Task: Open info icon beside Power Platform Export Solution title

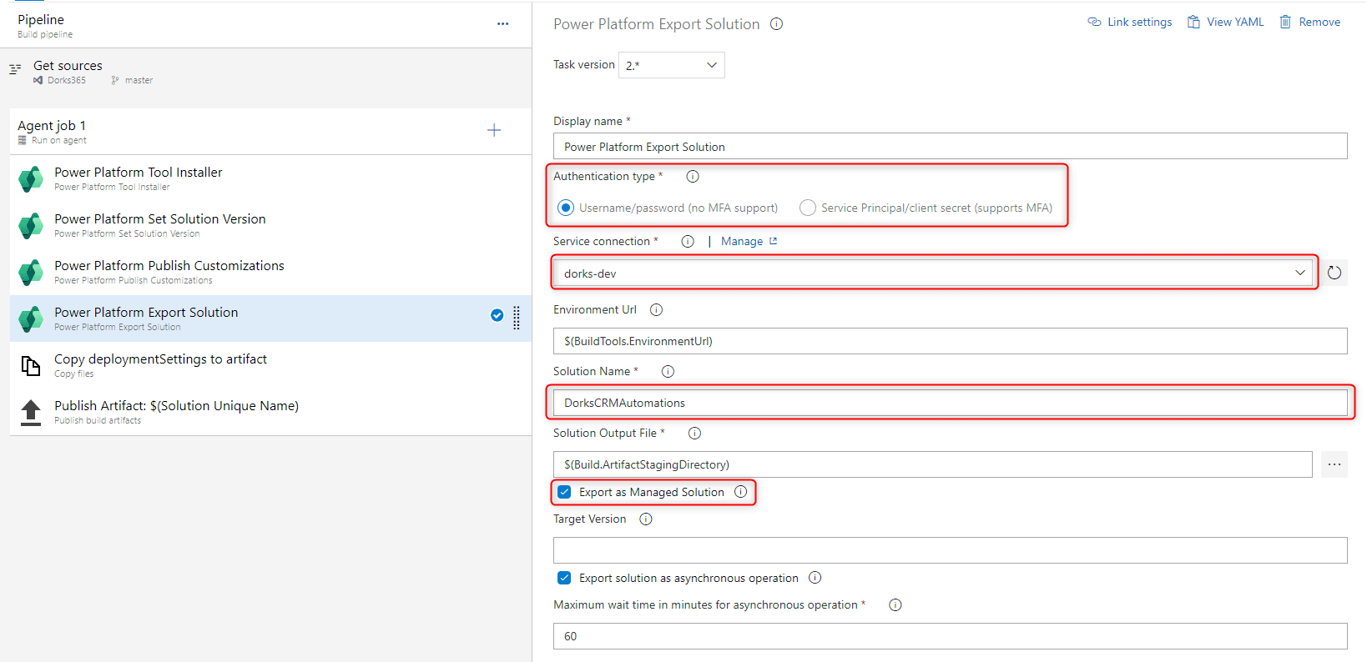Action: pyautogui.click(x=776, y=24)
